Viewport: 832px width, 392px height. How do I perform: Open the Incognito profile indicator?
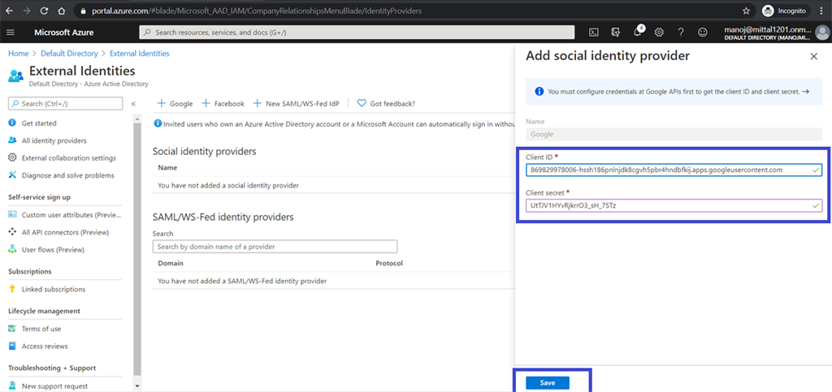784,11
